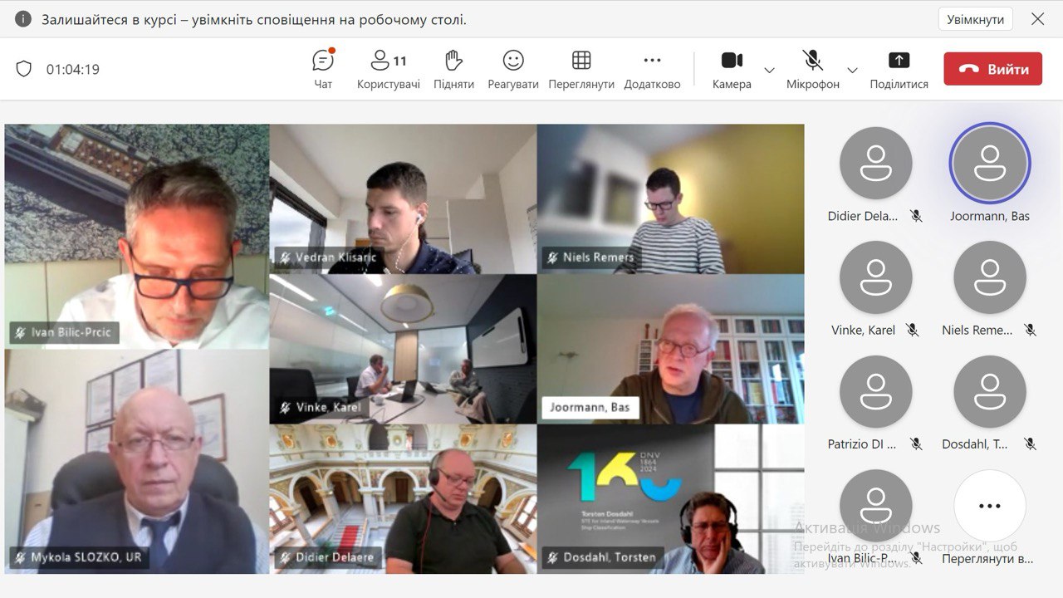Screen dimensions: 1063x598
Task: Unmute using the Мікрофон toggle
Action: (812, 69)
